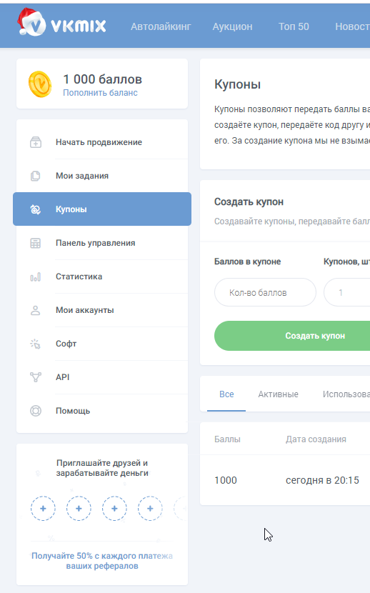The image size is (370, 593).
Task: Open Аукцион in the top navigation
Action: (232, 26)
